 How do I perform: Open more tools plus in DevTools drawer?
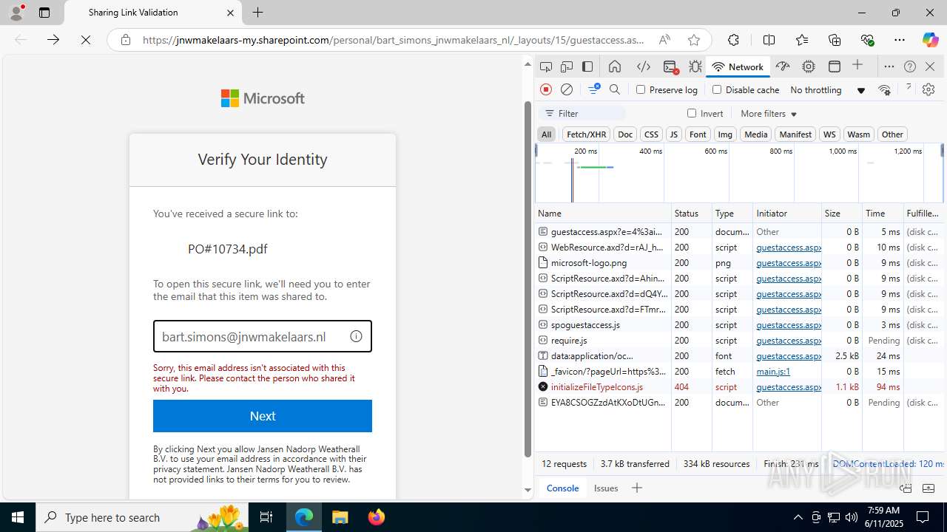click(x=636, y=488)
